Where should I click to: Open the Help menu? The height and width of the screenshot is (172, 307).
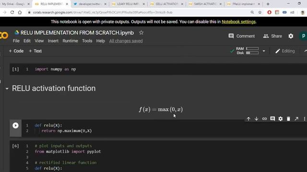[x=100, y=41]
